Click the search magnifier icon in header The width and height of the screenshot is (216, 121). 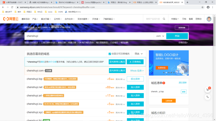click(x=164, y=19)
